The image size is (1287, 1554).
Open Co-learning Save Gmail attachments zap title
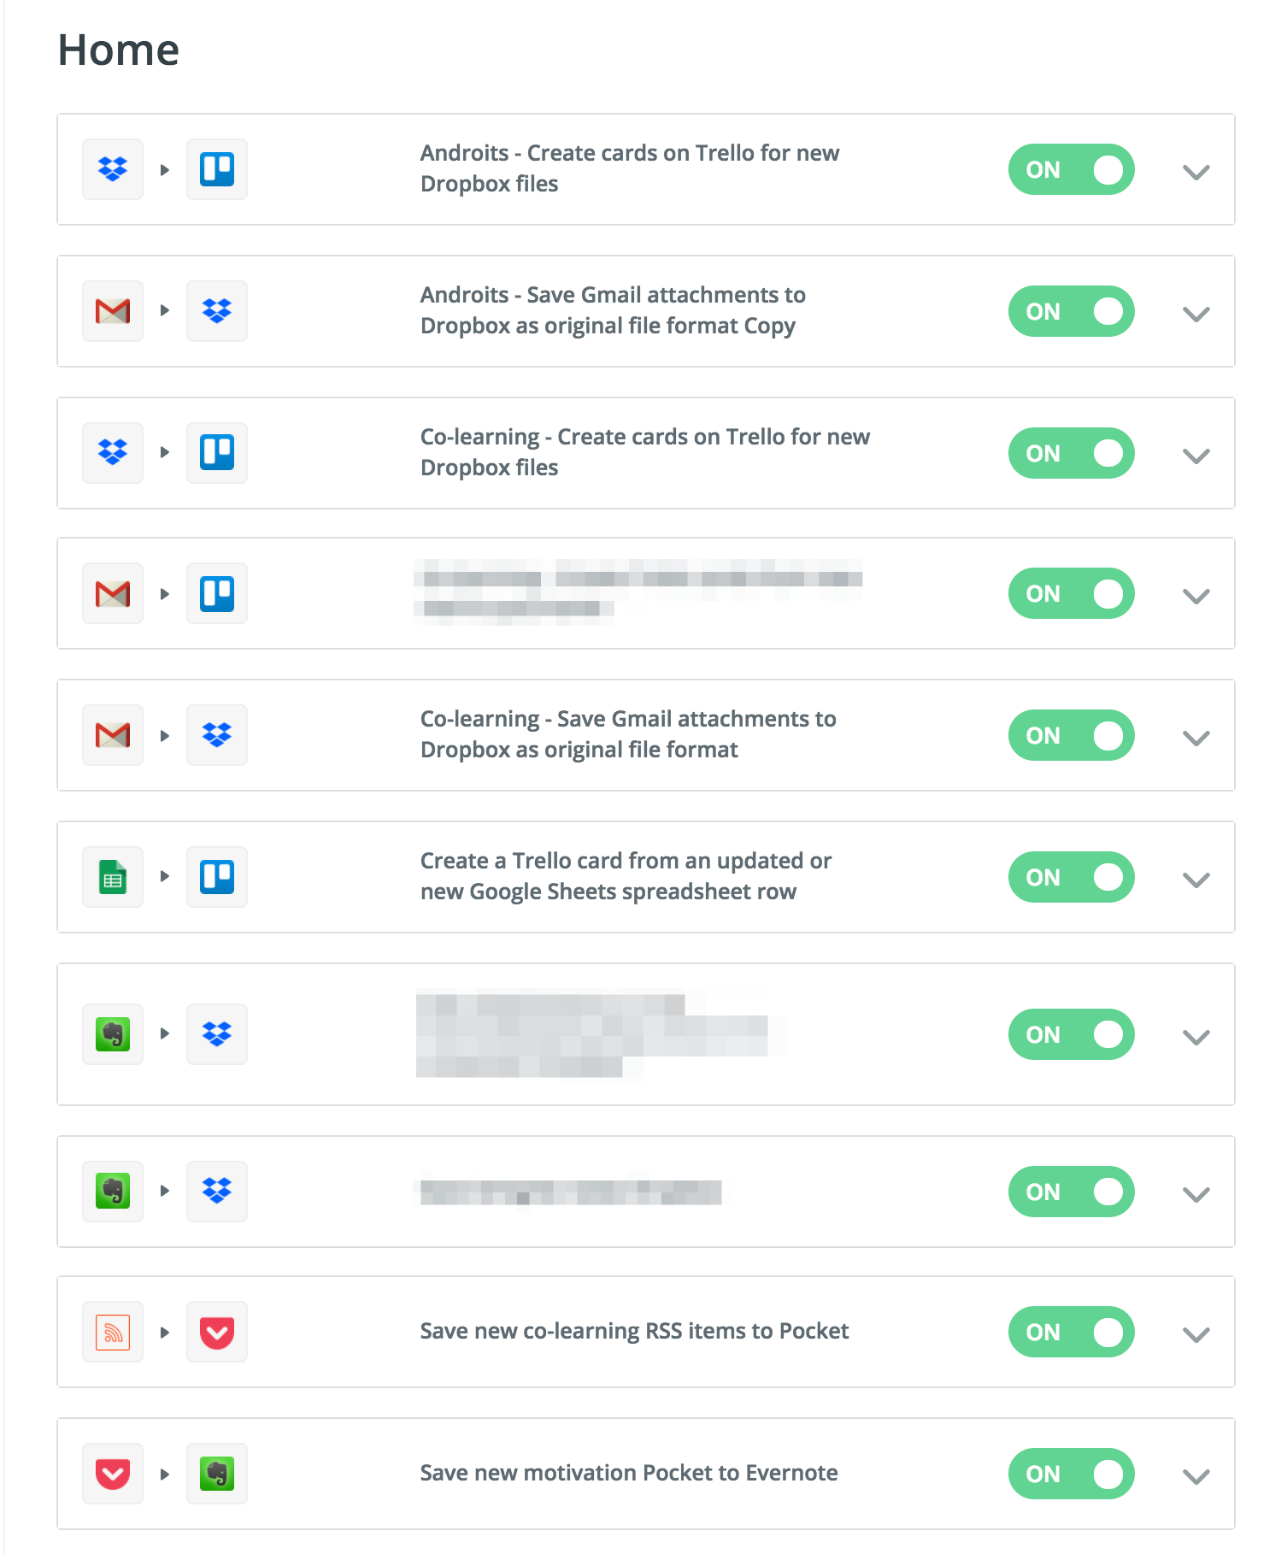point(628,734)
